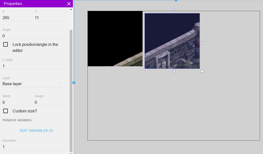Click the Z Order value field

point(34,66)
